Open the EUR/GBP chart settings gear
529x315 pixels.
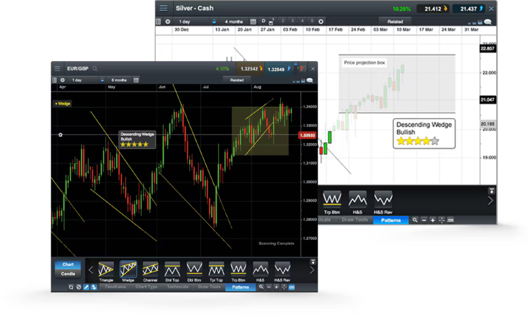pyautogui.click(x=62, y=80)
